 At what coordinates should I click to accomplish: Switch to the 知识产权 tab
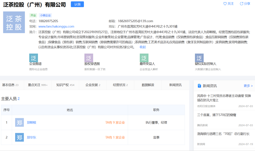(65, 85)
